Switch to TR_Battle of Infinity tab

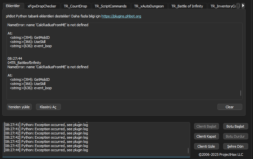click(187, 6)
